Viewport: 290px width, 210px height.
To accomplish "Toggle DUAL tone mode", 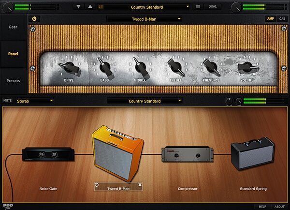I will [x=213, y=6].
